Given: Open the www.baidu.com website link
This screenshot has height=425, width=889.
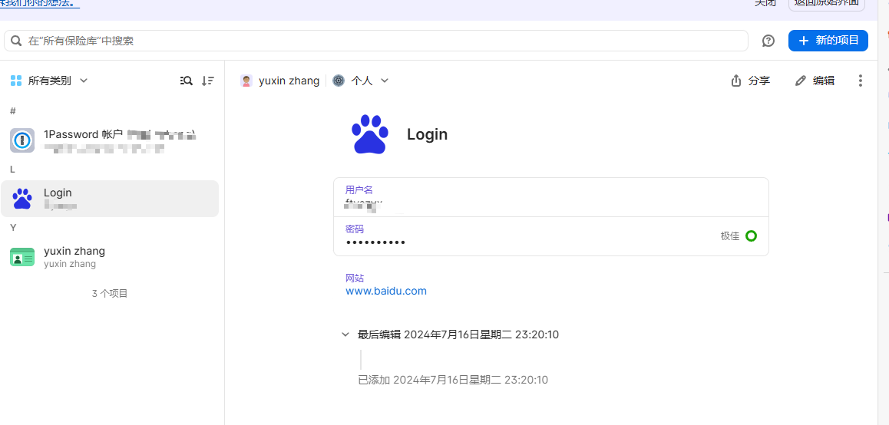Looking at the screenshot, I should click(x=386, y=291).
